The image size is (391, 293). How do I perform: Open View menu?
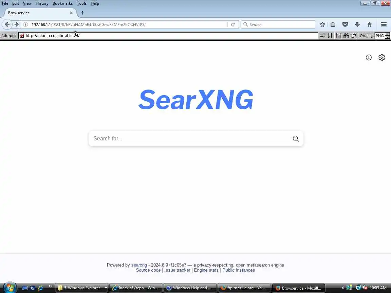tap(27, 3)
